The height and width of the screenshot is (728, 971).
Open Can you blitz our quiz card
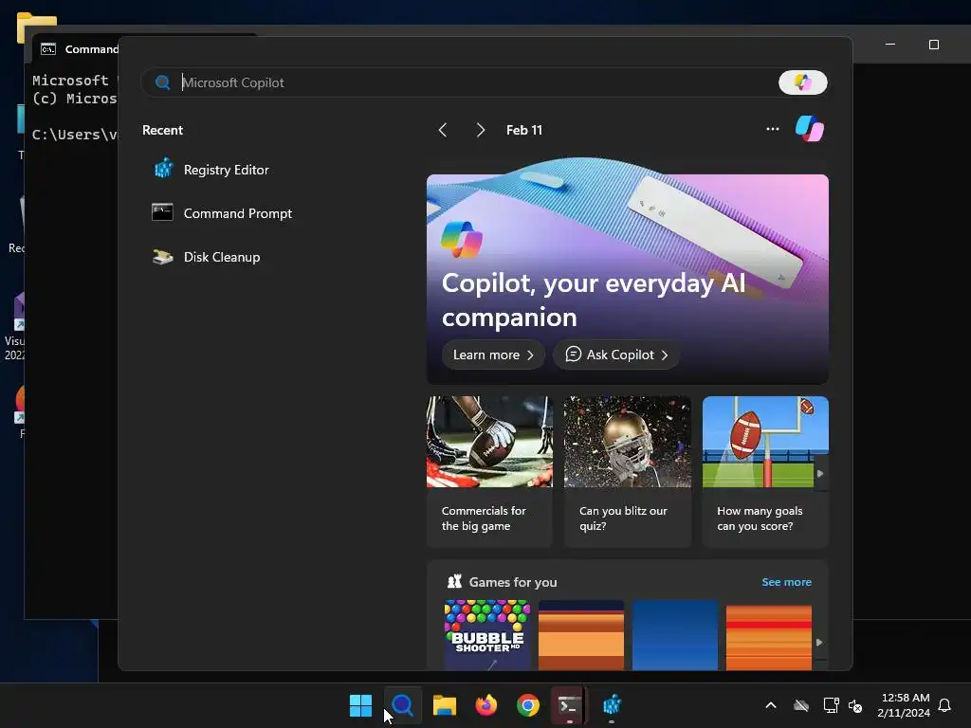(x=628, y=472)
